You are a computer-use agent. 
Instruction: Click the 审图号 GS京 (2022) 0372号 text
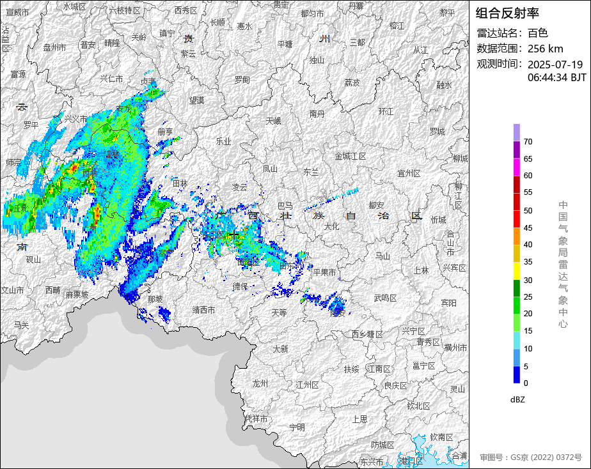(531, 457)
